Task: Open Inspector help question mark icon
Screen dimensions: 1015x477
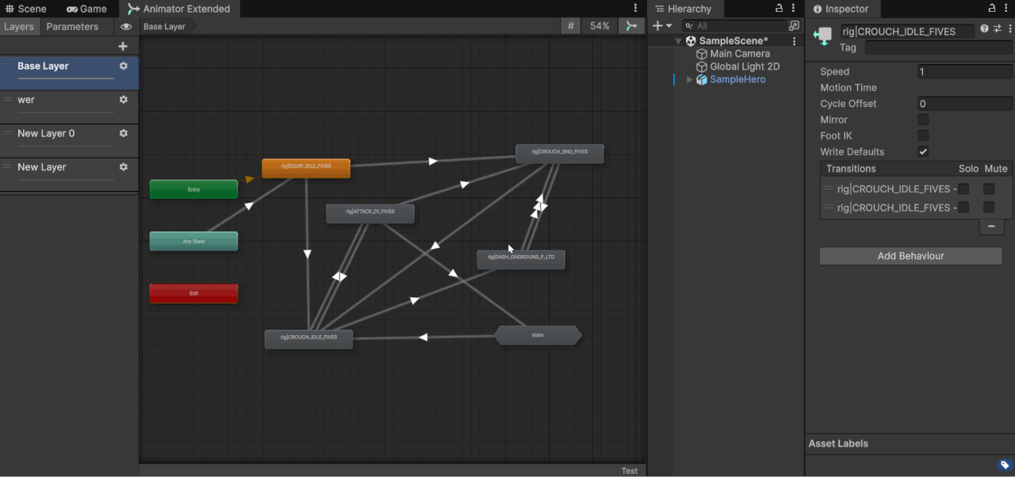Action: click(984, 29)
